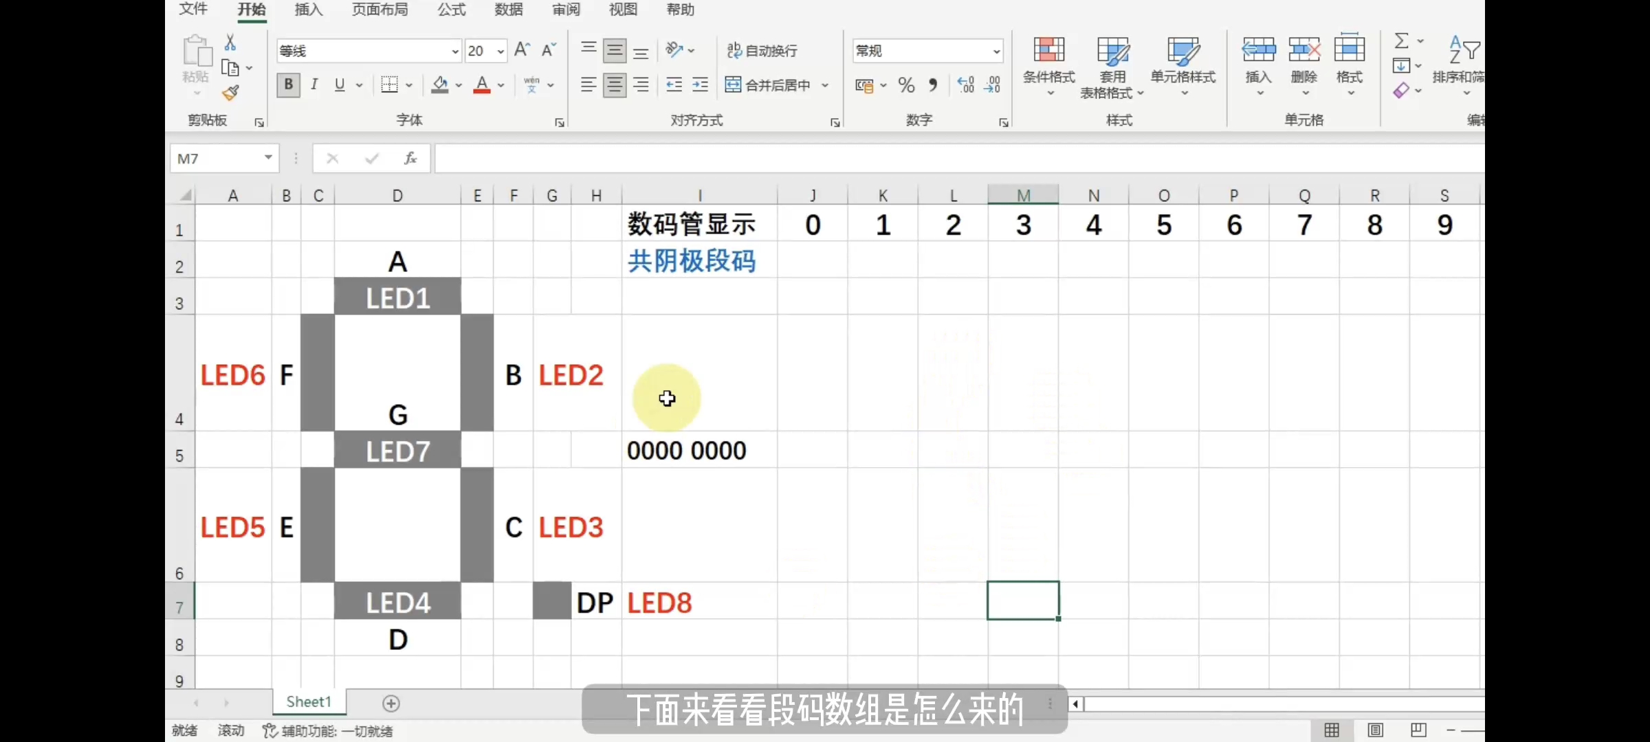Open number group dialog launcher
Screen dimensions: 1650x742
click(x=1004, y=122)
